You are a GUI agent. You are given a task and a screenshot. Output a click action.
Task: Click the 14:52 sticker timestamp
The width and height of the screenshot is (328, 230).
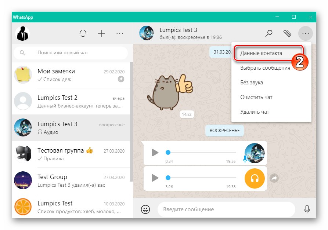[187, 114]
